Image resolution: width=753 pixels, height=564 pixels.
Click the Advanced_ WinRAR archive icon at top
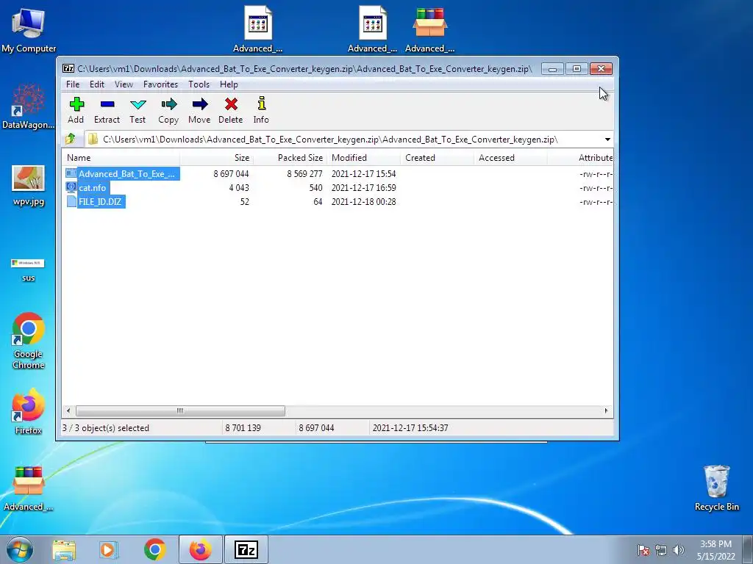click(x=429, y=29)
